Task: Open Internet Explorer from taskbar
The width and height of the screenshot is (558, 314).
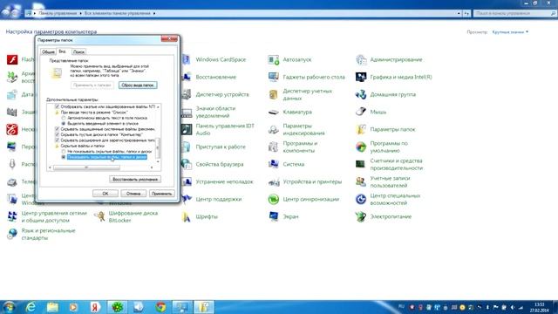Action: click(x=31, y=307)
